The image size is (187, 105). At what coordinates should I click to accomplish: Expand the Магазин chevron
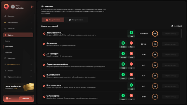tap(31, 71)
